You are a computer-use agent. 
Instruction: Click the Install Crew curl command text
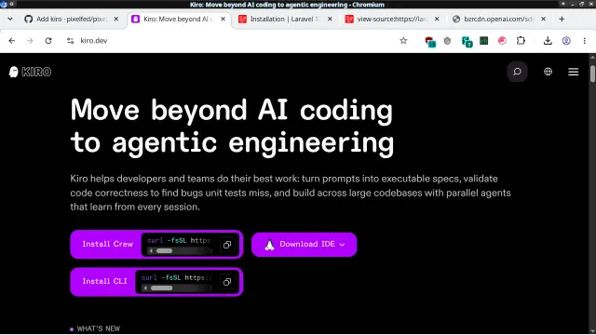point(179,240)
